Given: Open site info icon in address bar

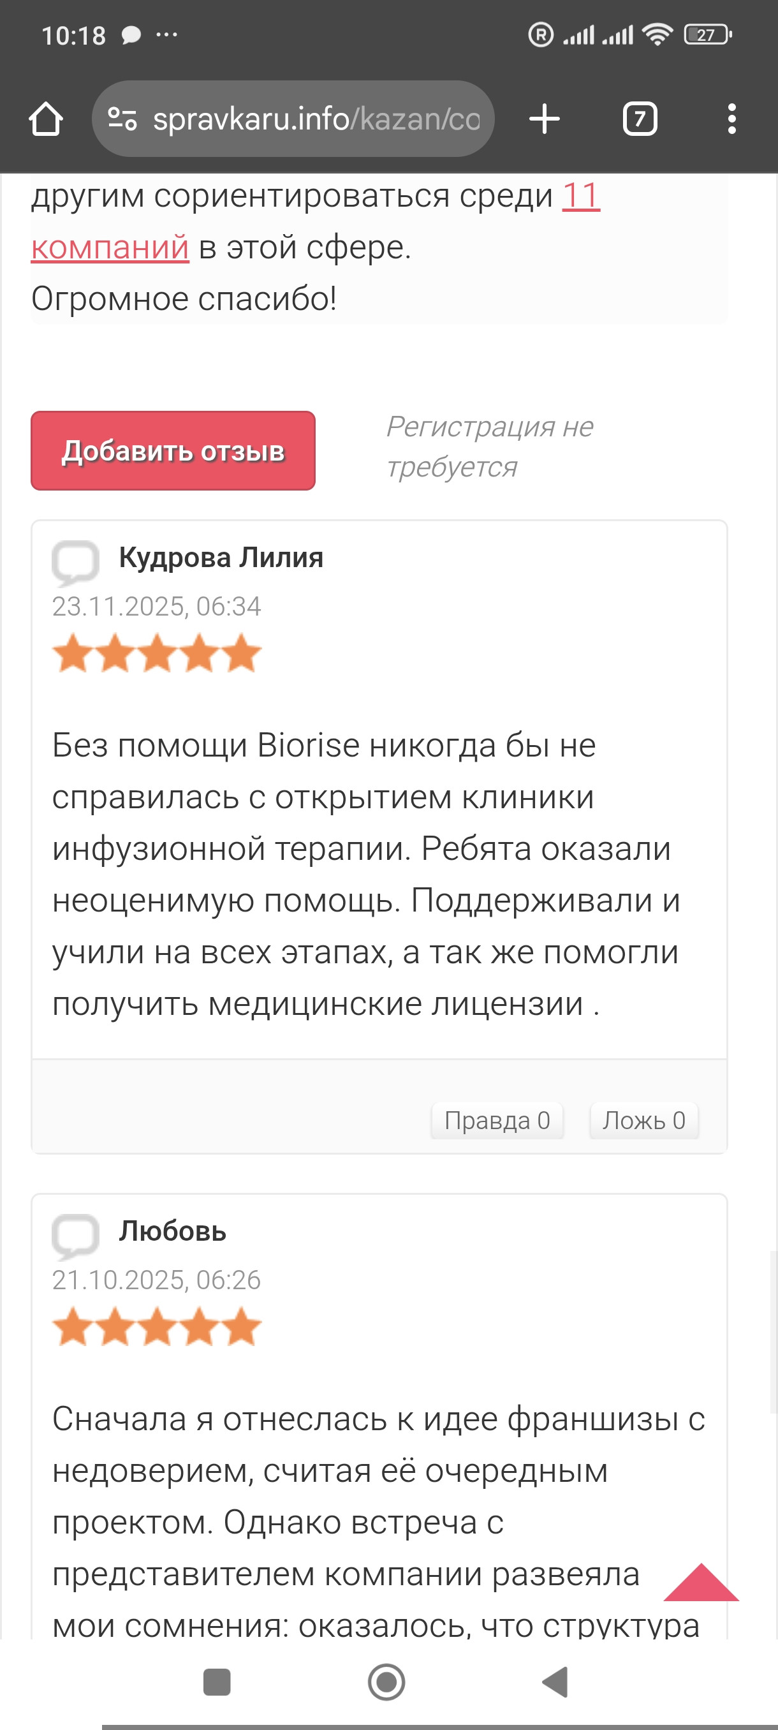Looking at the screenshot, I should pos(122,119).
